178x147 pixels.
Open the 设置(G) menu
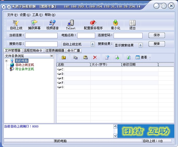25,15
